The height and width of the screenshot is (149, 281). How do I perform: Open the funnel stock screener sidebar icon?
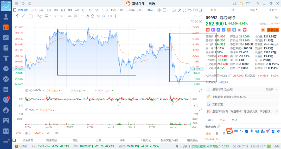[6, 58]
